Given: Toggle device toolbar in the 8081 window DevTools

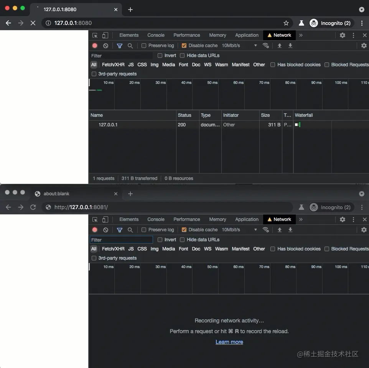Looking at the screenshot, I should coord(105,219).
